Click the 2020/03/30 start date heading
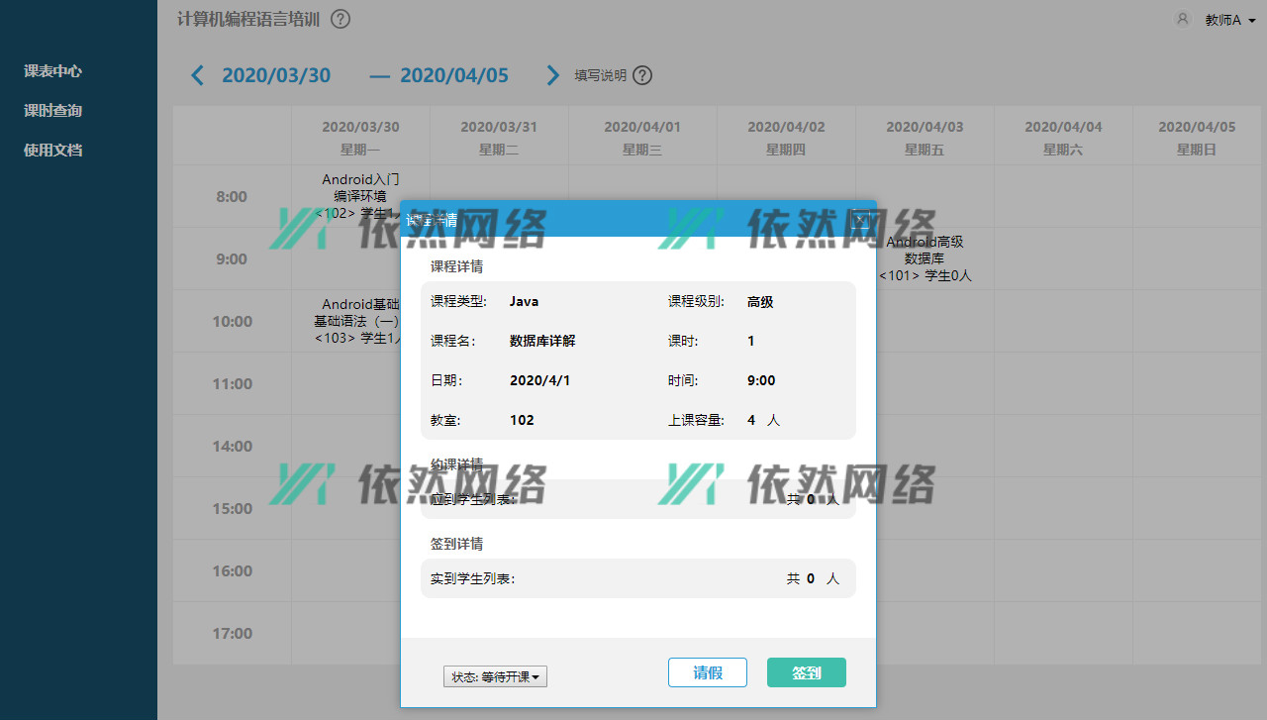 coord(276,75)
